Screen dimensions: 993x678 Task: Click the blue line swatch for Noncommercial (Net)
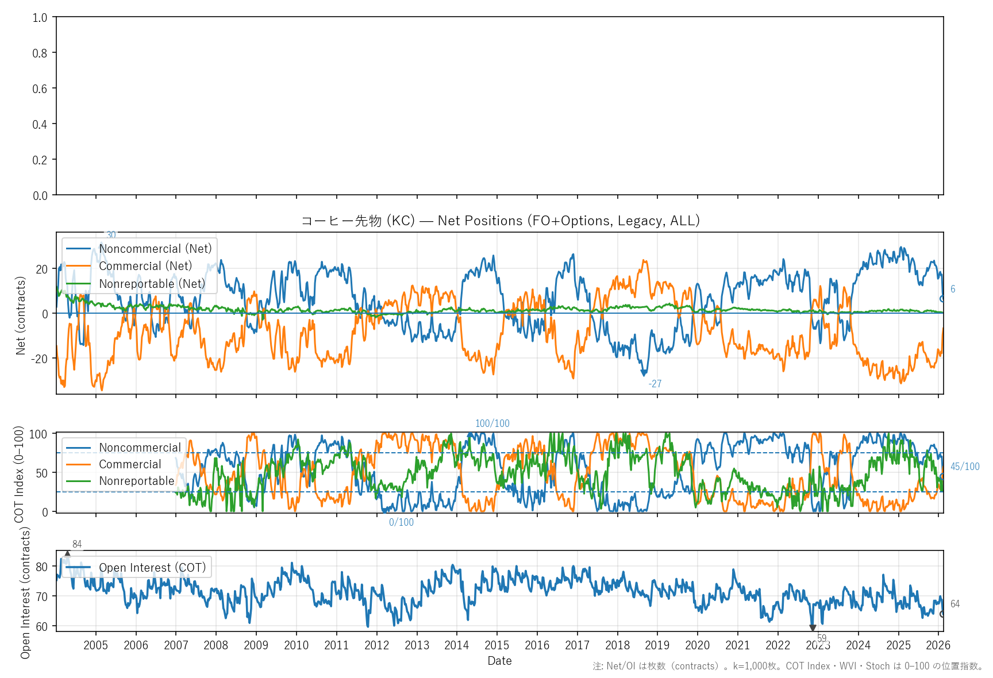[x=79, y=249]
